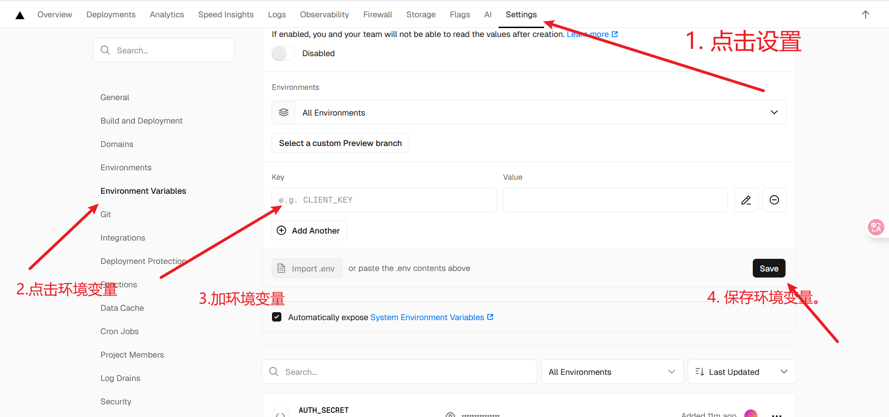Click the Vercel triangle logo
Screen dimensions: 889x417
[20, 15]
